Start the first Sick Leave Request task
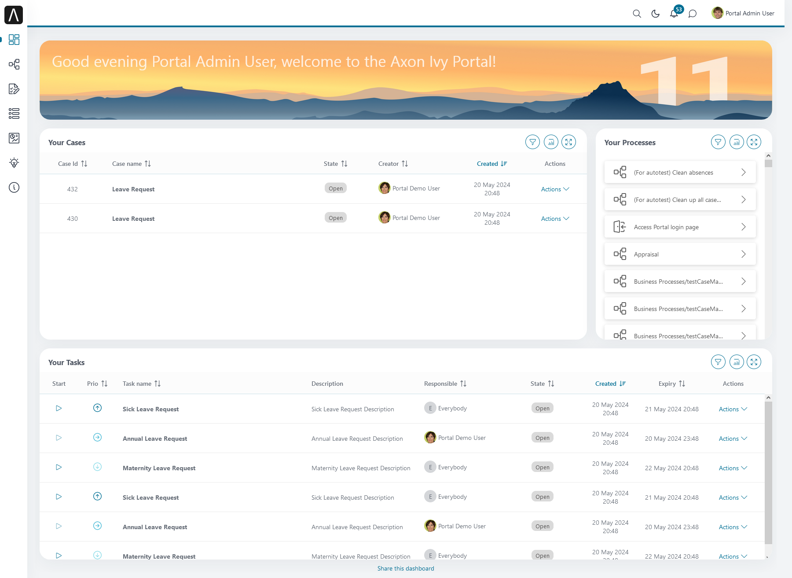The image size is (792, 578). coord(59,408)
